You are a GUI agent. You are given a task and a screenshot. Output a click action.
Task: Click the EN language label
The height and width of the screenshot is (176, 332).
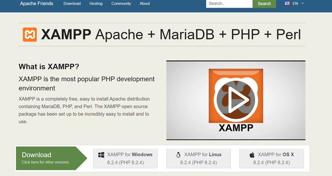tap(295, 3)
